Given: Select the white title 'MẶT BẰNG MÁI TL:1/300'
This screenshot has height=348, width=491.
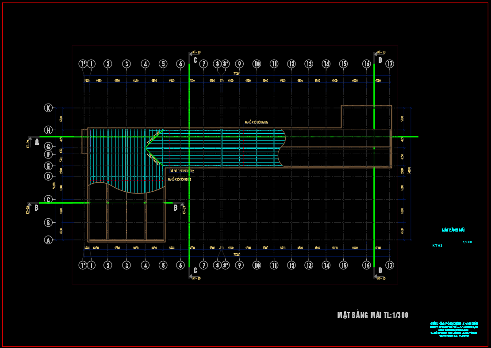Looking at the screenshot, I should 372,315.
